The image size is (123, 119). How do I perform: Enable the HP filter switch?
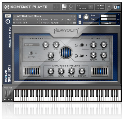click(x=81, y=45)
